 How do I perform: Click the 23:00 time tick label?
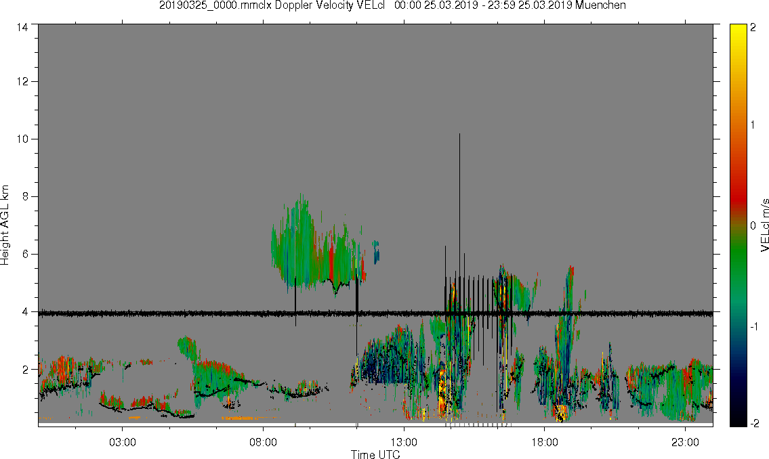(x=685, y=442)
